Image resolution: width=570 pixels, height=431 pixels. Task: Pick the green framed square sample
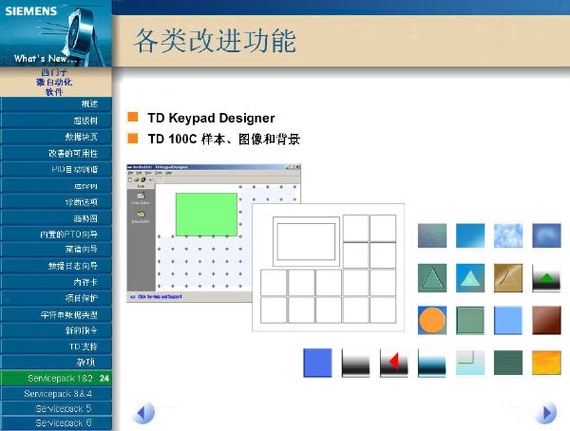point(470,320)
